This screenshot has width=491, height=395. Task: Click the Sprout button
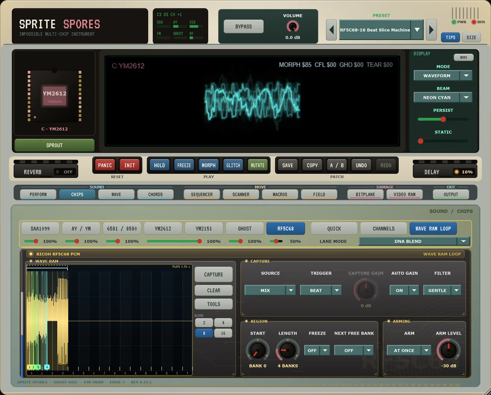click(54, 145)
